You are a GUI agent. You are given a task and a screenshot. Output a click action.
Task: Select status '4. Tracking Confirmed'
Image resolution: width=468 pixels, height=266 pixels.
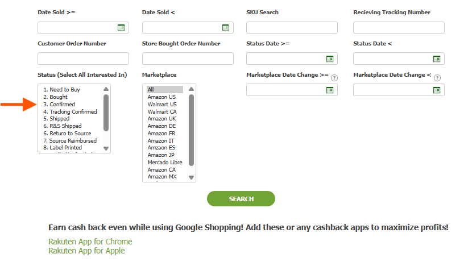70,111
